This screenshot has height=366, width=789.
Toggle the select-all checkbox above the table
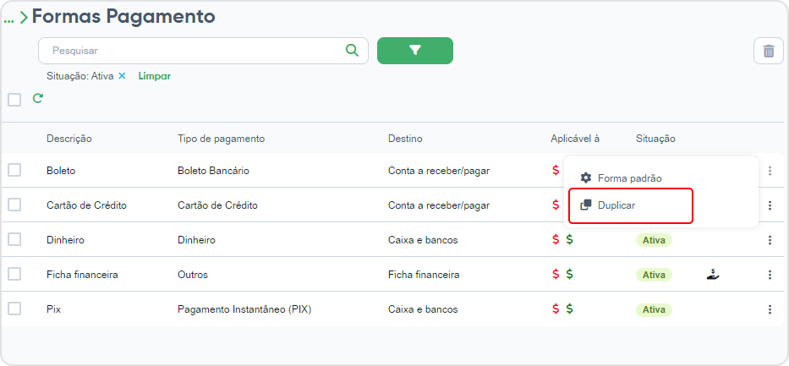pyautogui.click(x=14, y=100)
